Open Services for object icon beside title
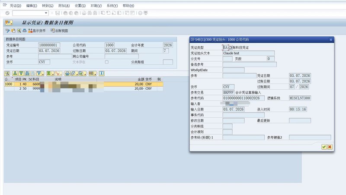This screenshot has width=346, height=195. 9,23
